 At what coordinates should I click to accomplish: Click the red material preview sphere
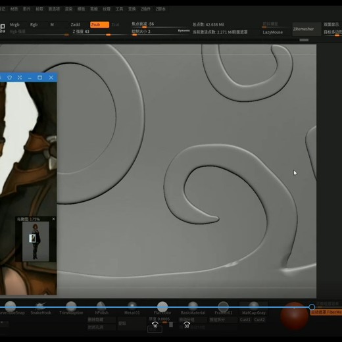tap(294, 316)
